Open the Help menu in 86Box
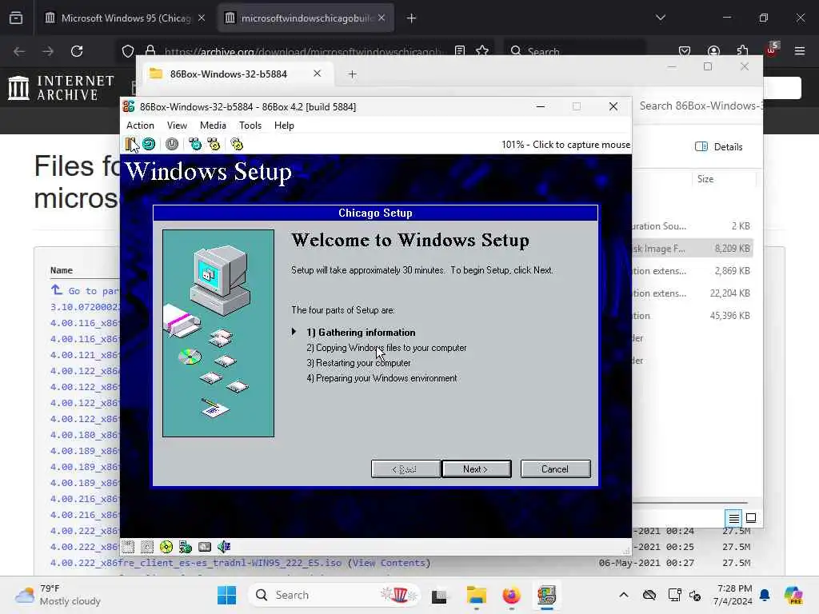 pos(284,126)
